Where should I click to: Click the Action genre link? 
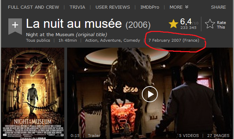pyautogui.click(x=92, y=40)
